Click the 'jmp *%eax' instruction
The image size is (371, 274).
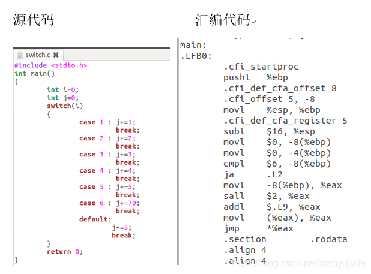pos(258,228)
